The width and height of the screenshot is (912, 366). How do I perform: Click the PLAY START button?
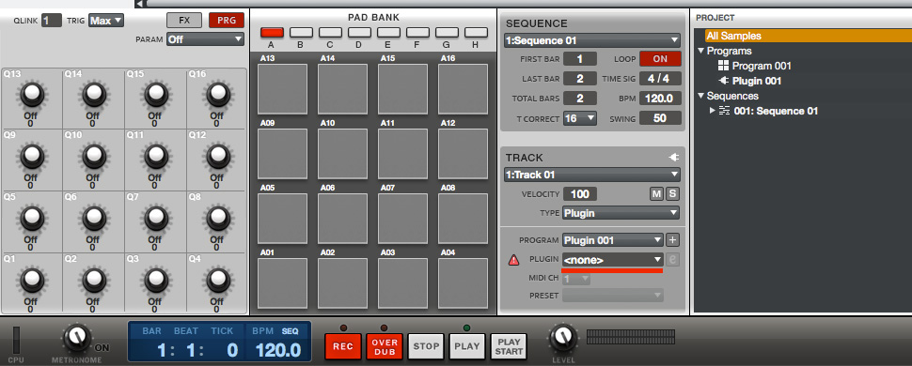pyautogui.click(x=509, y=346)
